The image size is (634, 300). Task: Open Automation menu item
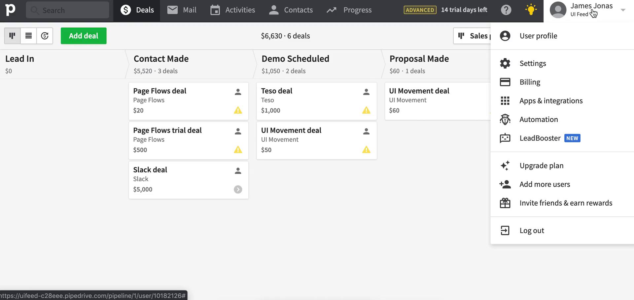point(562,119)
